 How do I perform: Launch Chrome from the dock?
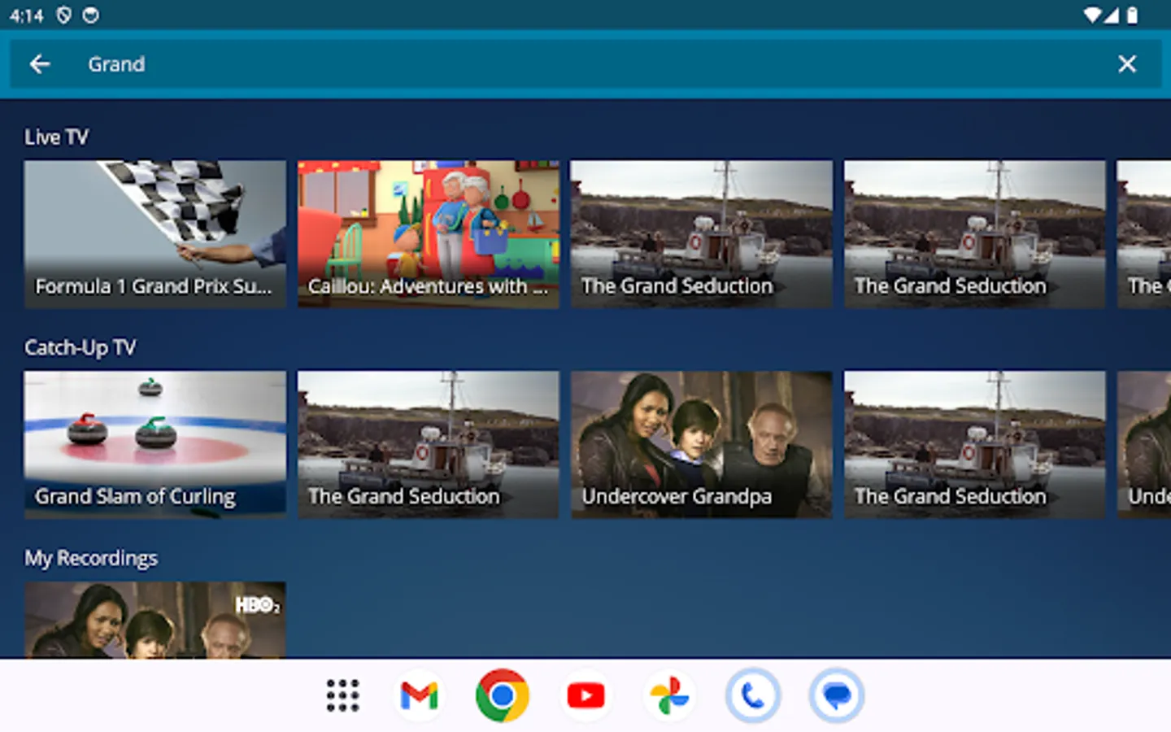[x=503, y=695]
